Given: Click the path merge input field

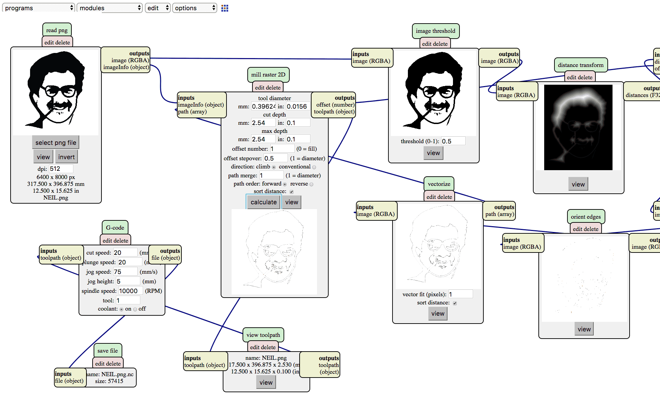Looking at the screenshot, I should click(271, 175).
